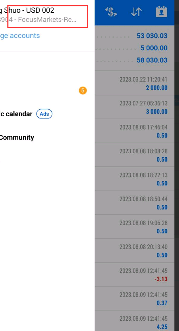Open Manage accounts link

click(20, 36)
